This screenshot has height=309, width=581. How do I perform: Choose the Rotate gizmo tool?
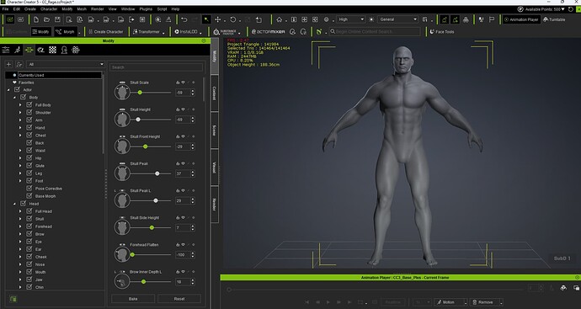[232, 19]
